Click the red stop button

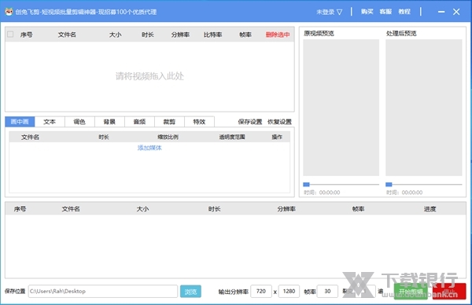449,292
